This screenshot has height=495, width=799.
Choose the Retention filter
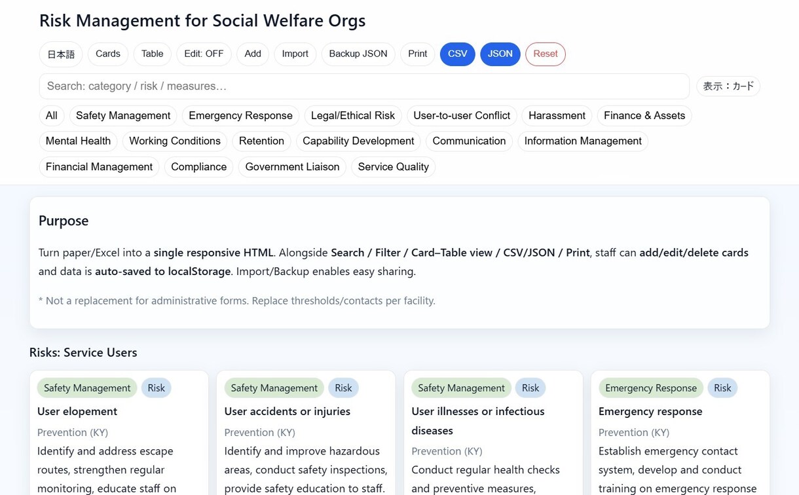point(261,141)
